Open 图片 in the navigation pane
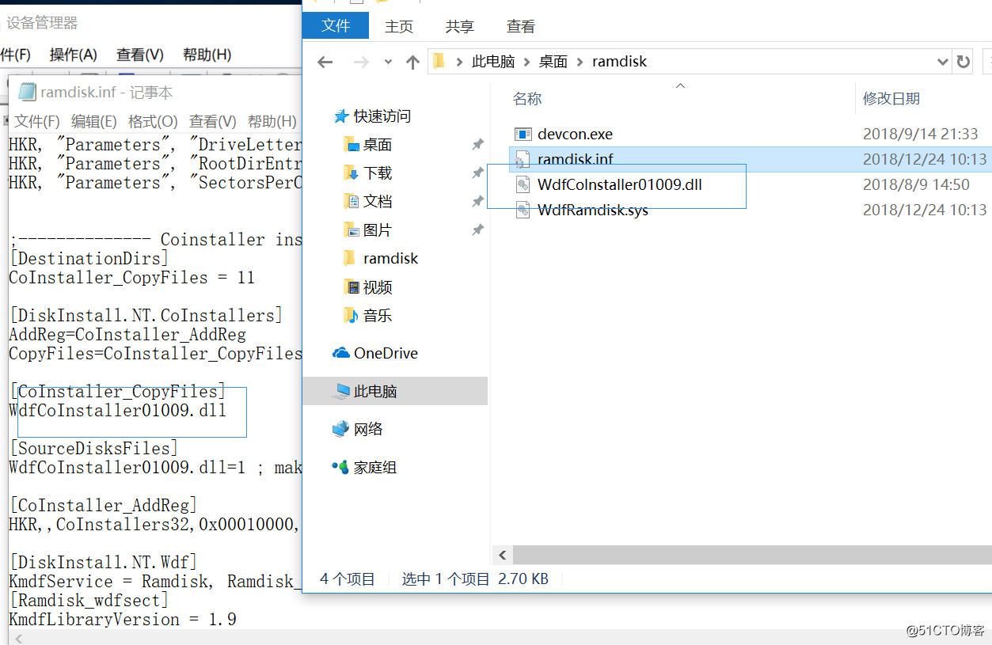This screenshot has height=645, width=992. click(x=378, y=230)
